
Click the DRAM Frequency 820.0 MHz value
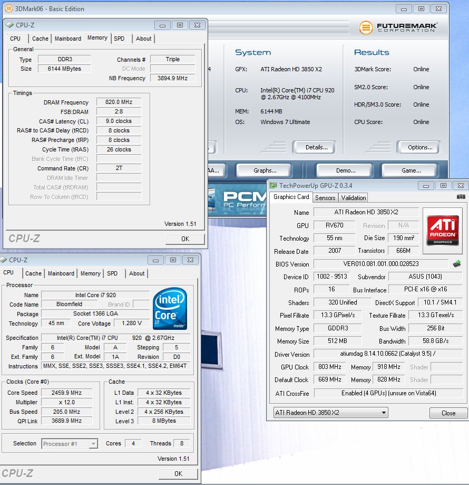tap(119, 102)
